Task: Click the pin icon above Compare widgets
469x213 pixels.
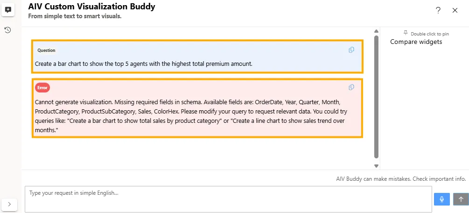Action: click(406, 33)
